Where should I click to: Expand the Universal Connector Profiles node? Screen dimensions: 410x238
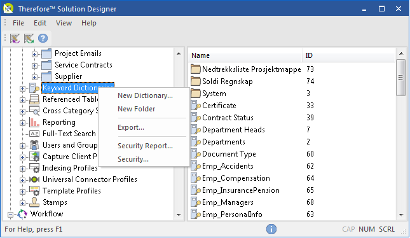22,180
